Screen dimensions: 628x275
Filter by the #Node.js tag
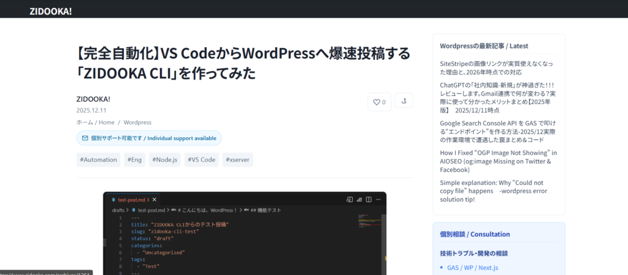165,160
